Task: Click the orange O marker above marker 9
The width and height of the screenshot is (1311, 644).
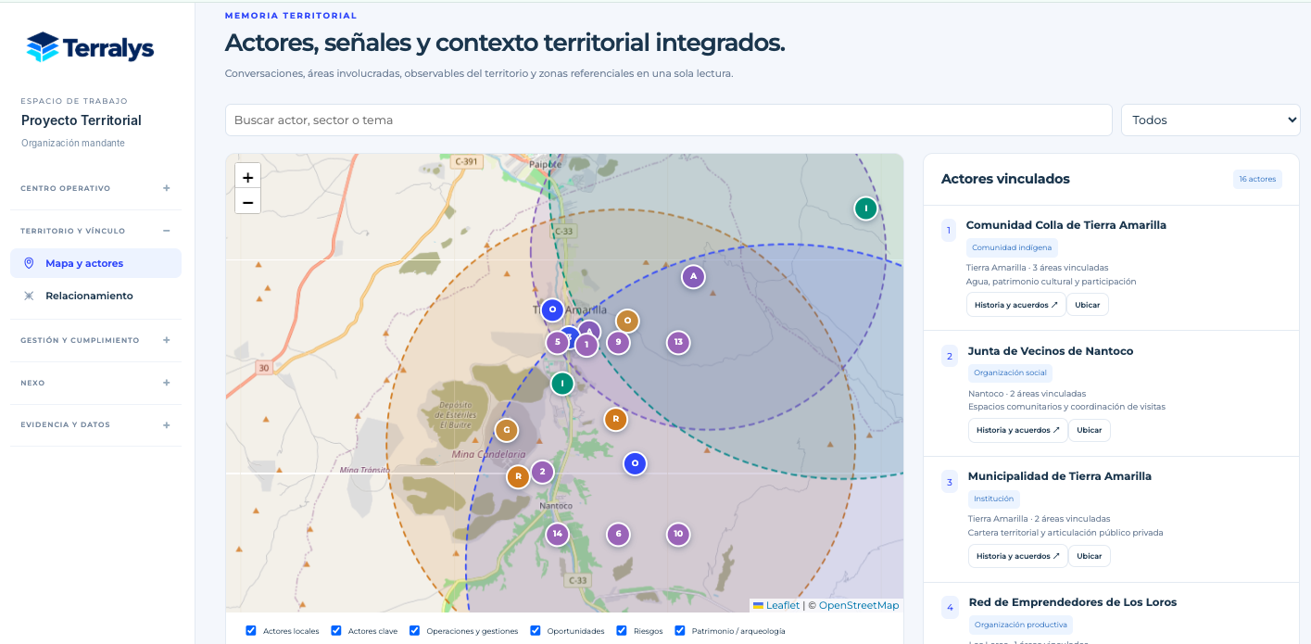Action: (x=627, y=322)
